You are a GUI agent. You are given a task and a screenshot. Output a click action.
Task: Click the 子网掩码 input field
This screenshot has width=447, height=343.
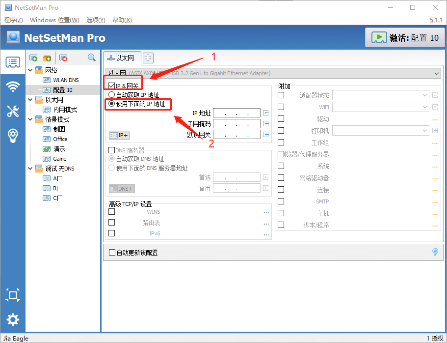237,124
